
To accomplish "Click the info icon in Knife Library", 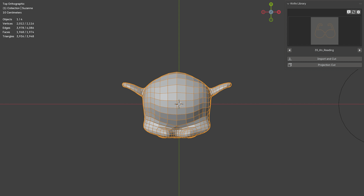I will click(x=349, y=12).
